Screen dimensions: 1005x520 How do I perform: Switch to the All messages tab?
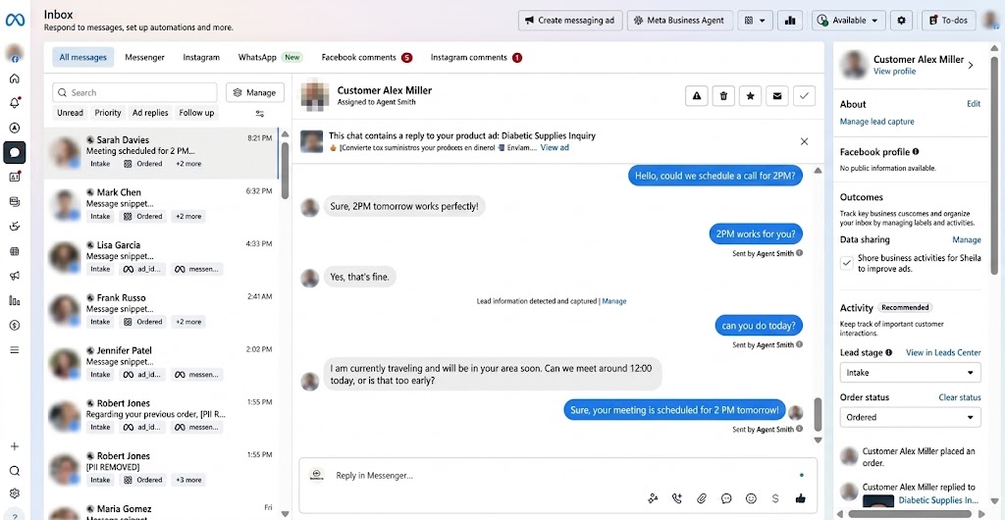[x=83, y=57]
